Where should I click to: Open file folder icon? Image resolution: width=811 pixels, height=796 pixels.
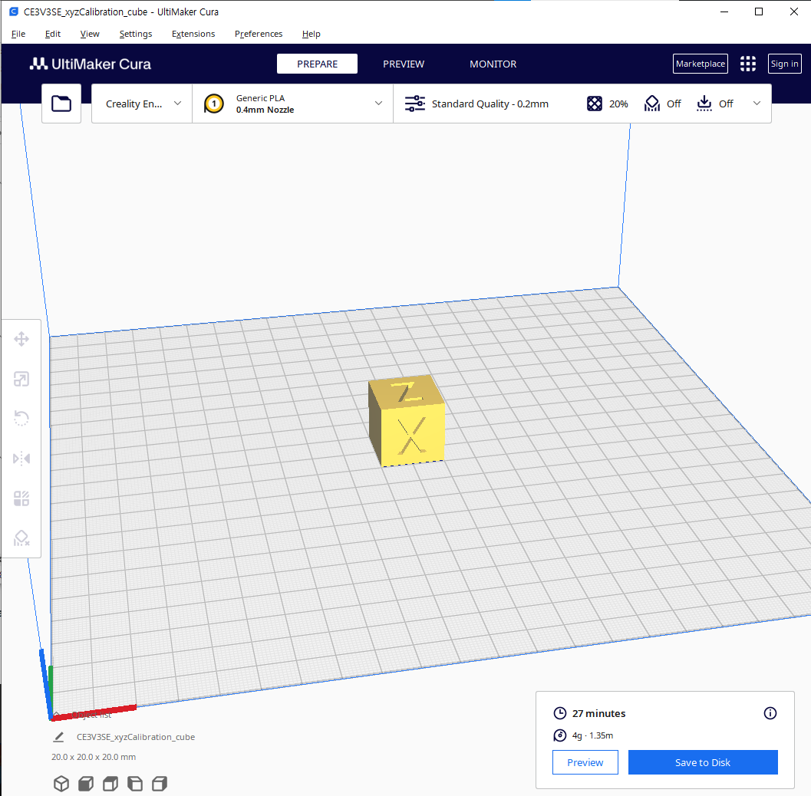[61, 104]
